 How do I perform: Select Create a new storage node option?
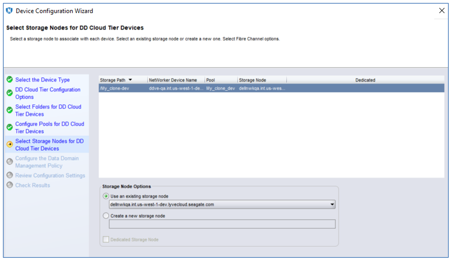click(106, 216)
